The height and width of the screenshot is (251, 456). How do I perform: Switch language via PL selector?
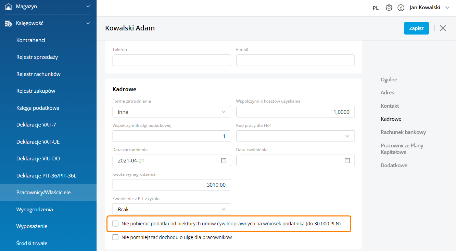[376, 8]
